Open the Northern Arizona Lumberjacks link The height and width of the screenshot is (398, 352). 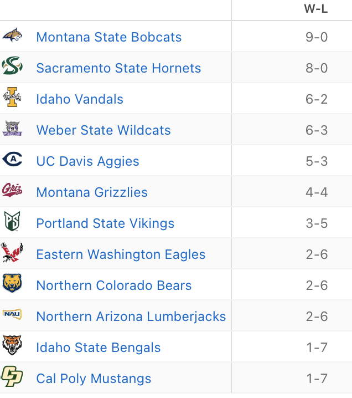[x=131, y=317]
